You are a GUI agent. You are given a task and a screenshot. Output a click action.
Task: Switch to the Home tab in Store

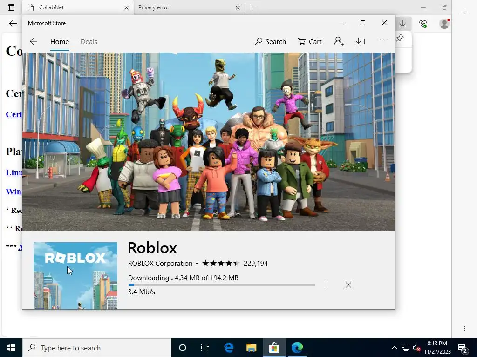(60, 42)
